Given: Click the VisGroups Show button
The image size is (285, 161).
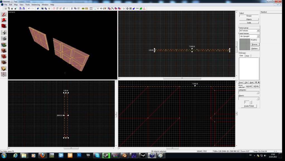Looking at the screenshot, I should [x=241, y=82].
